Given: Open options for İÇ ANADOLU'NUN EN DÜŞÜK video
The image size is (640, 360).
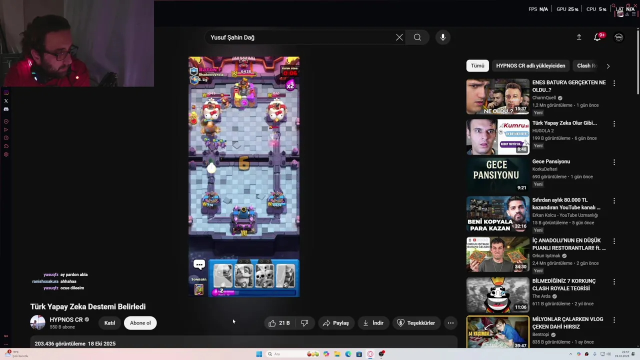Looking at the screenshot, I should pos(614,241).
